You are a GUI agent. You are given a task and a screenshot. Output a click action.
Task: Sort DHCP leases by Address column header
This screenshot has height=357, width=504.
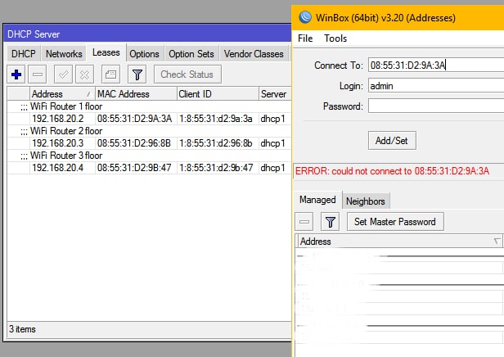tap(62, 94)
